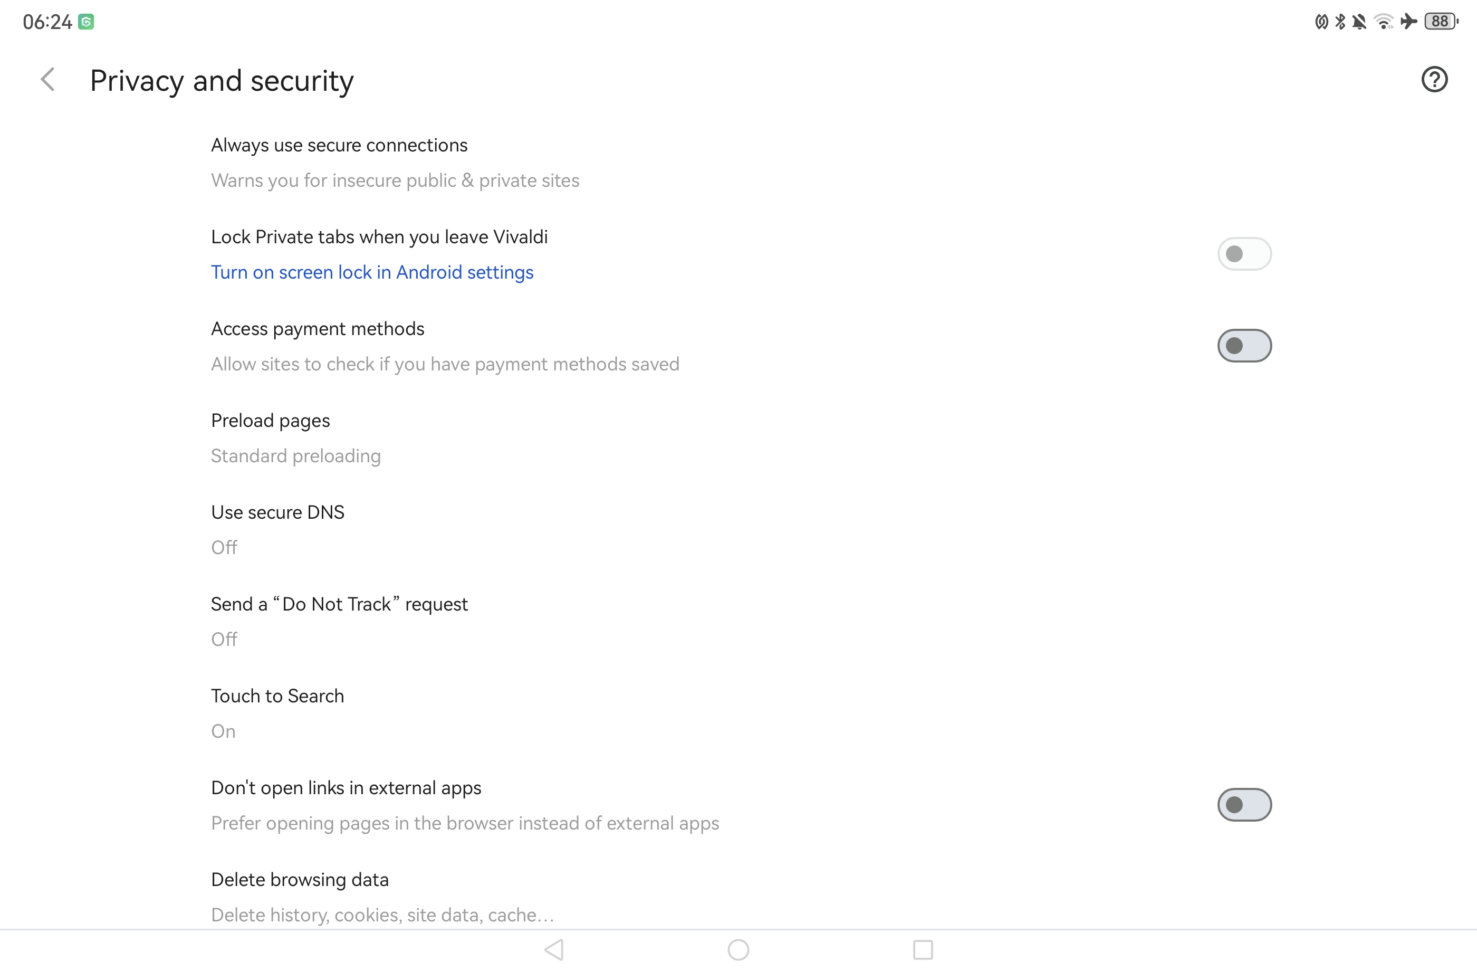The height and width of the screenshot is (971, 1477).
Task: Tap the clock time in status bar
Action: point(47,22)
